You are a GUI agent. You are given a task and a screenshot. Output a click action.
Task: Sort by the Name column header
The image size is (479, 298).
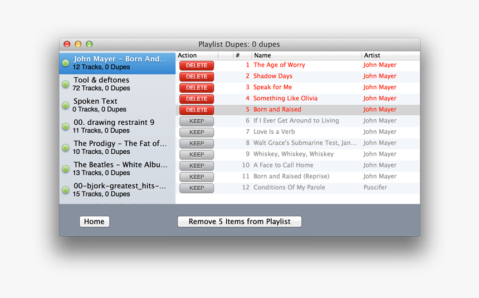(306, 55)
